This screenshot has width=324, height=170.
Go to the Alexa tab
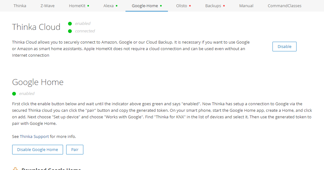click(109, 6)
